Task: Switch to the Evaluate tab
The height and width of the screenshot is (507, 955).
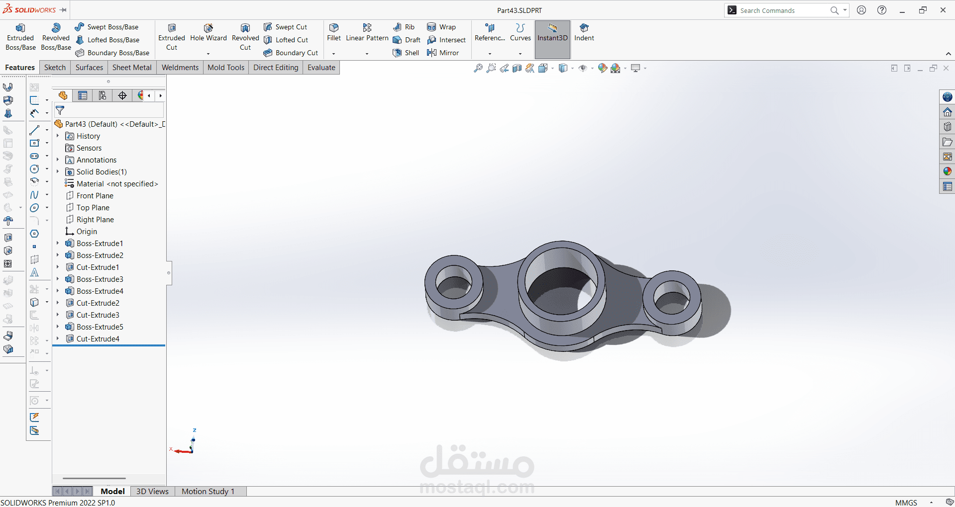Action: point(321,68)
